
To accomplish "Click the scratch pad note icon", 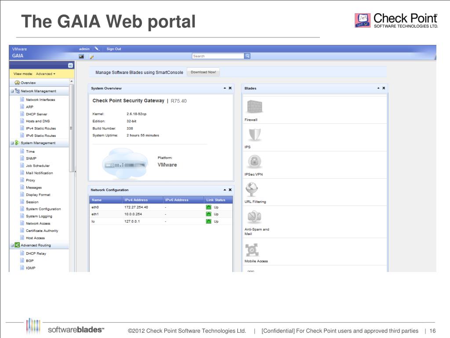I will pyautogui.click(x=91, y=57).
